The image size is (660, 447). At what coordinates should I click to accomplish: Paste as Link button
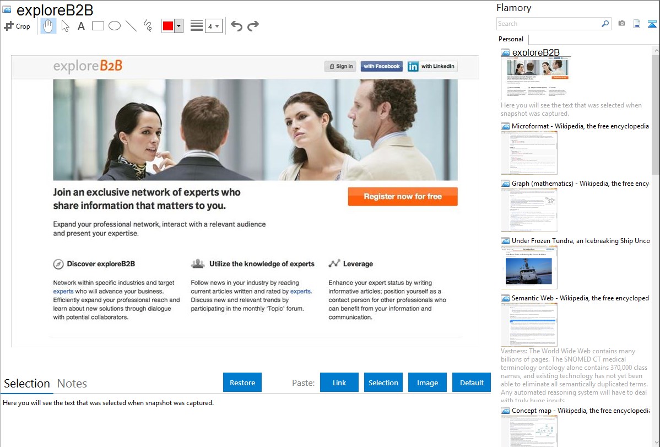(339, 383)
